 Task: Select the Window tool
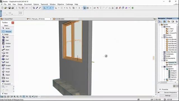pos(7,43)
